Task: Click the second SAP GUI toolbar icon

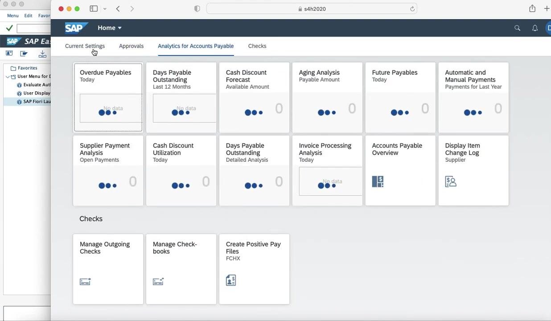Action: (x=24, y=53)
